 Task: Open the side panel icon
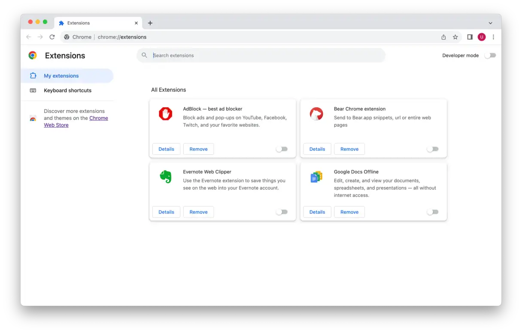coord(470,37)
